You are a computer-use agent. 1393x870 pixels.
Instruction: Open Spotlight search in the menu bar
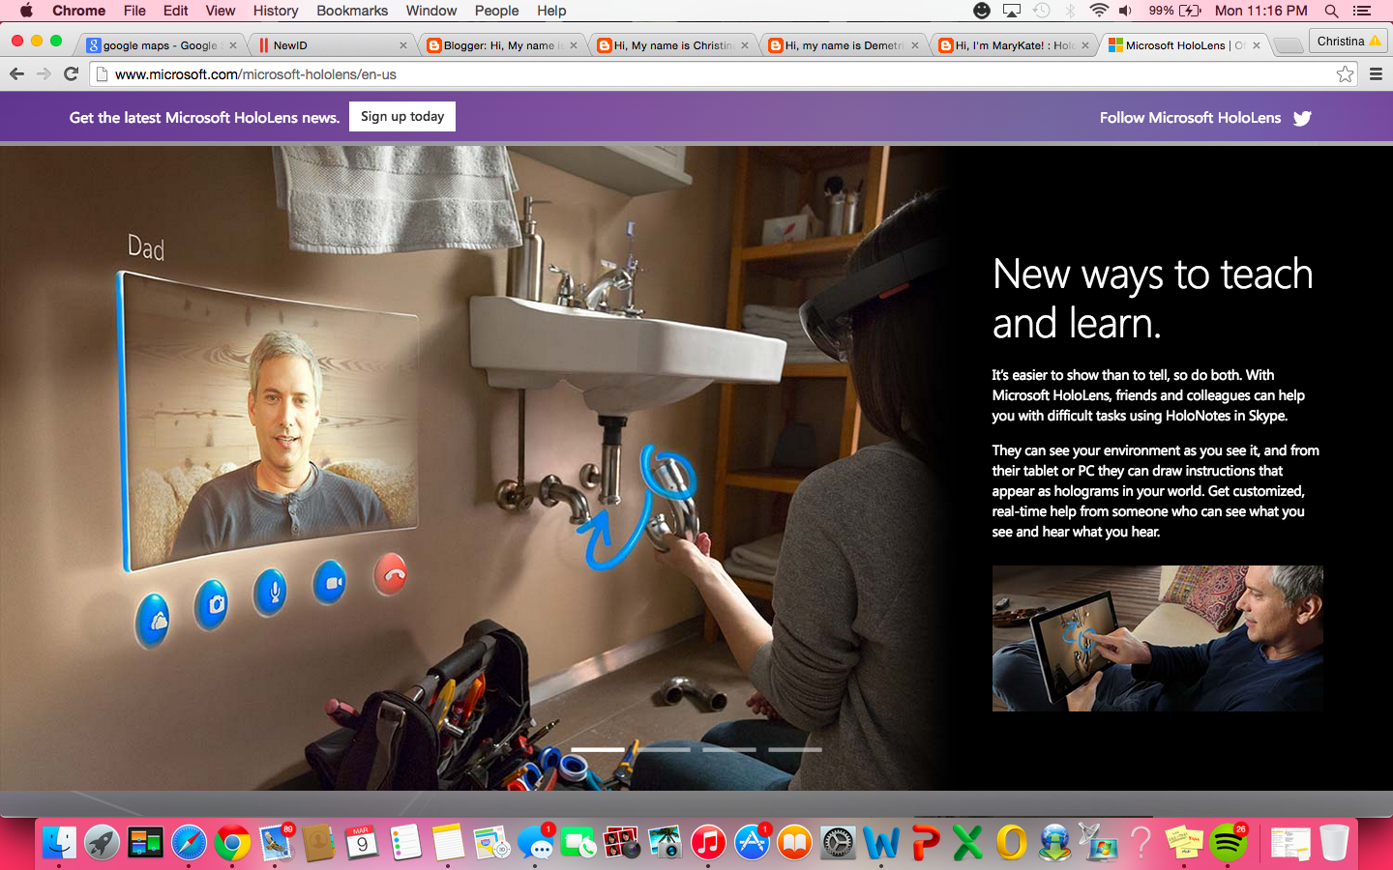[x=1331, y=11]
